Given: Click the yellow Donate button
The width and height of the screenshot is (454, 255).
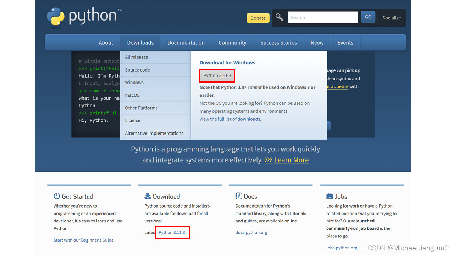Looking at the screenshot, I should 258,18.
